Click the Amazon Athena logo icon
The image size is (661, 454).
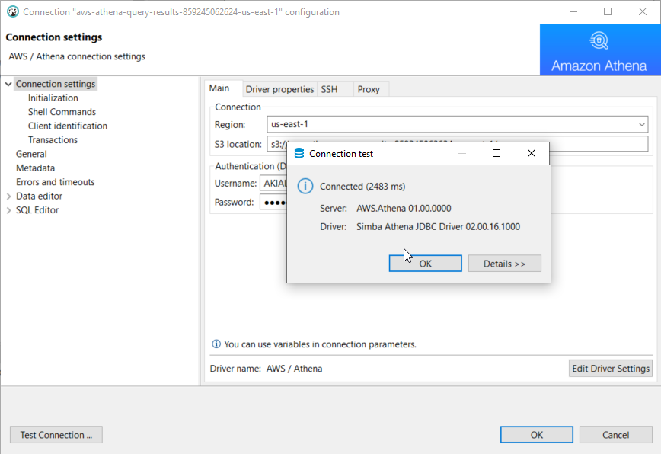coord(599,41)
